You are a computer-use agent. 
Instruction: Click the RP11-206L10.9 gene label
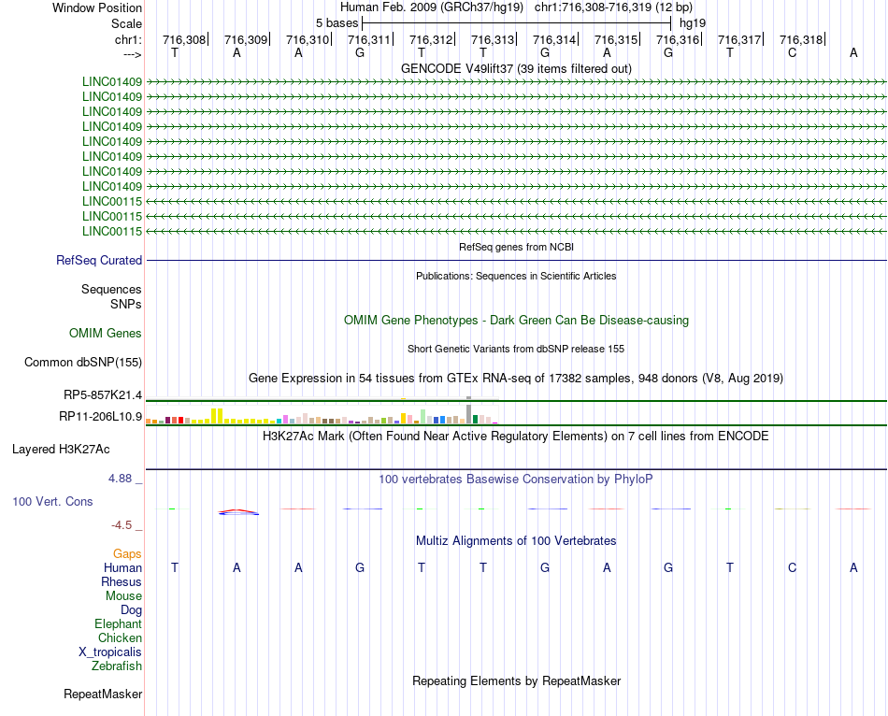click(100, 416)
